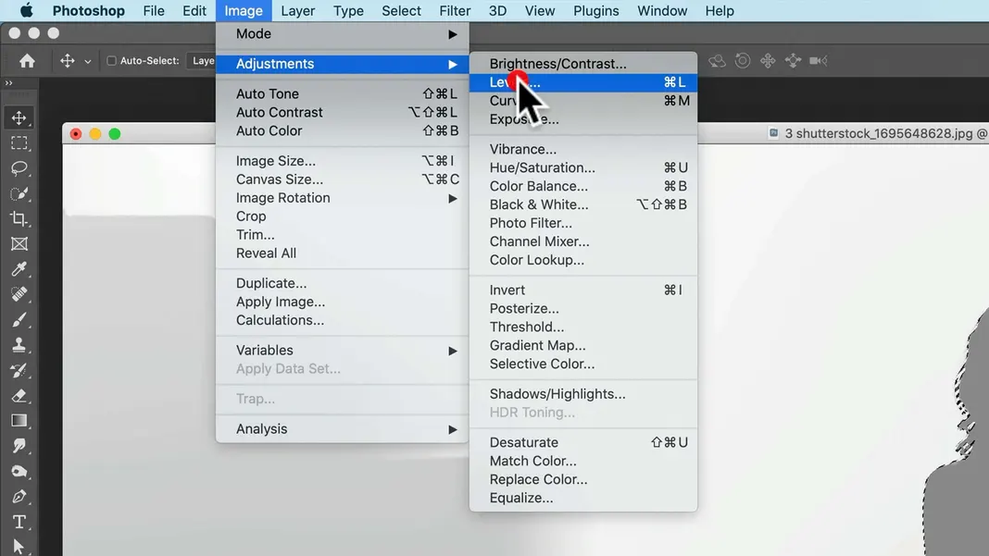Screen dimensions: 989x556
Task: Choose Invert adjustment
Action: pyautogui.click(x=583, y=290)
